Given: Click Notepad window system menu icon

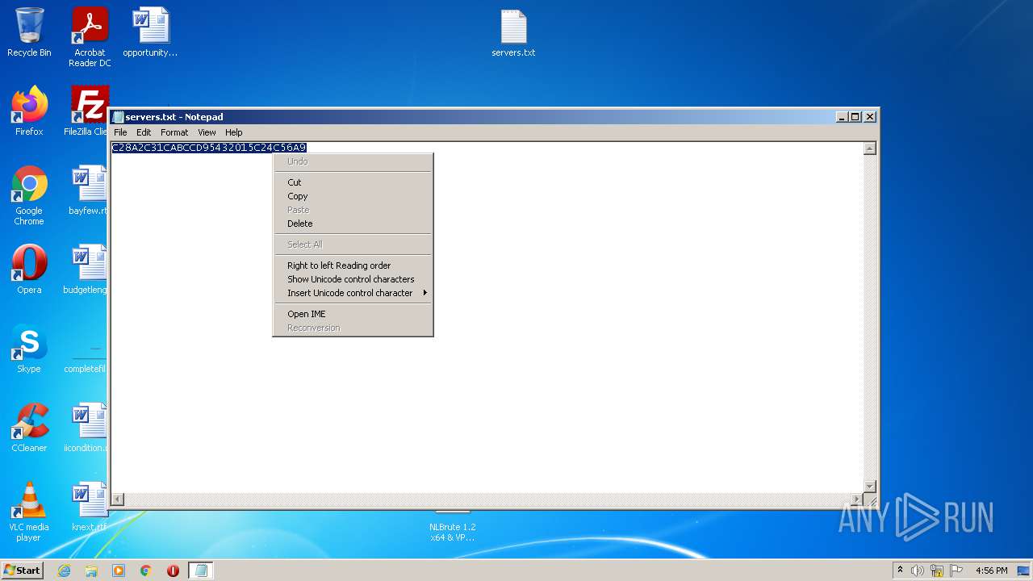Looking at the screenshot, I should coord(119,117).
